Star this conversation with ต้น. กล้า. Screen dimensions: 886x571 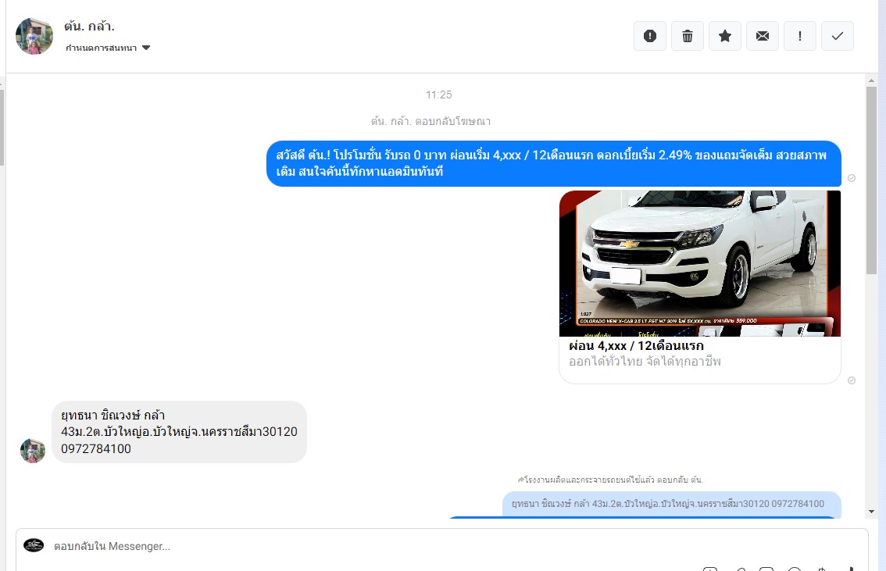click(x=725, y=36)
